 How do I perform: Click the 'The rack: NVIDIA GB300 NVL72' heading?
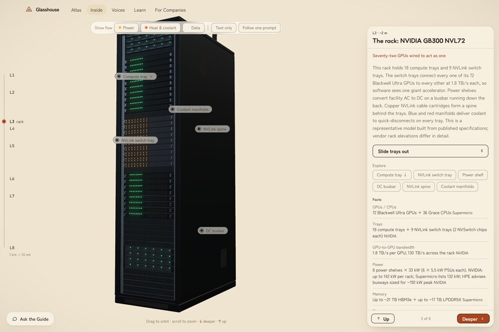(419, 41)
